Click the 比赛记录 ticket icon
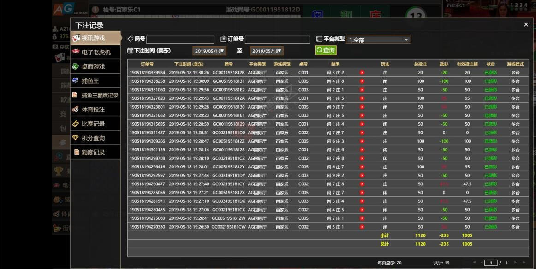536x269 pixels. [x=76, y=124]
